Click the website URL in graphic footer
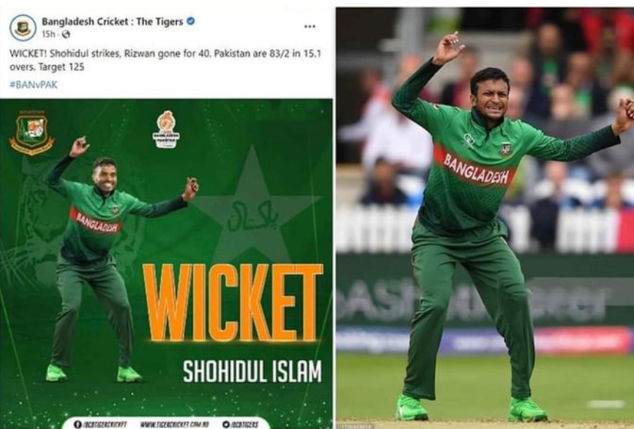Viewport: 634px width, 429px height. [x=174, y=424]
